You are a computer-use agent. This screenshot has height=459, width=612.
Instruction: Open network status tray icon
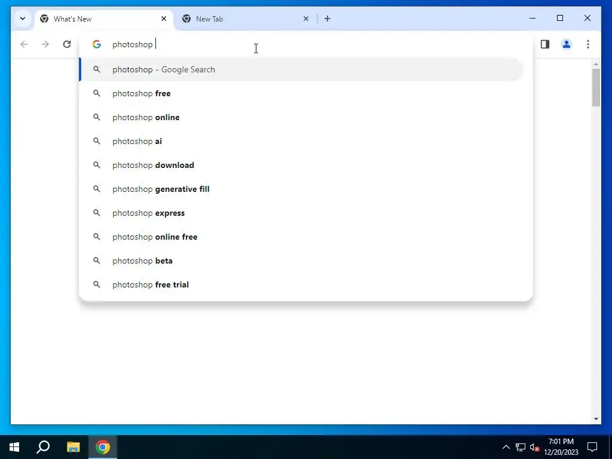(521, 447)
